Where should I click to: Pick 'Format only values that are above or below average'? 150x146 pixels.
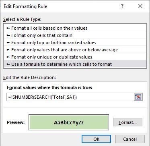pyautogui.click(x=75, y=50)
